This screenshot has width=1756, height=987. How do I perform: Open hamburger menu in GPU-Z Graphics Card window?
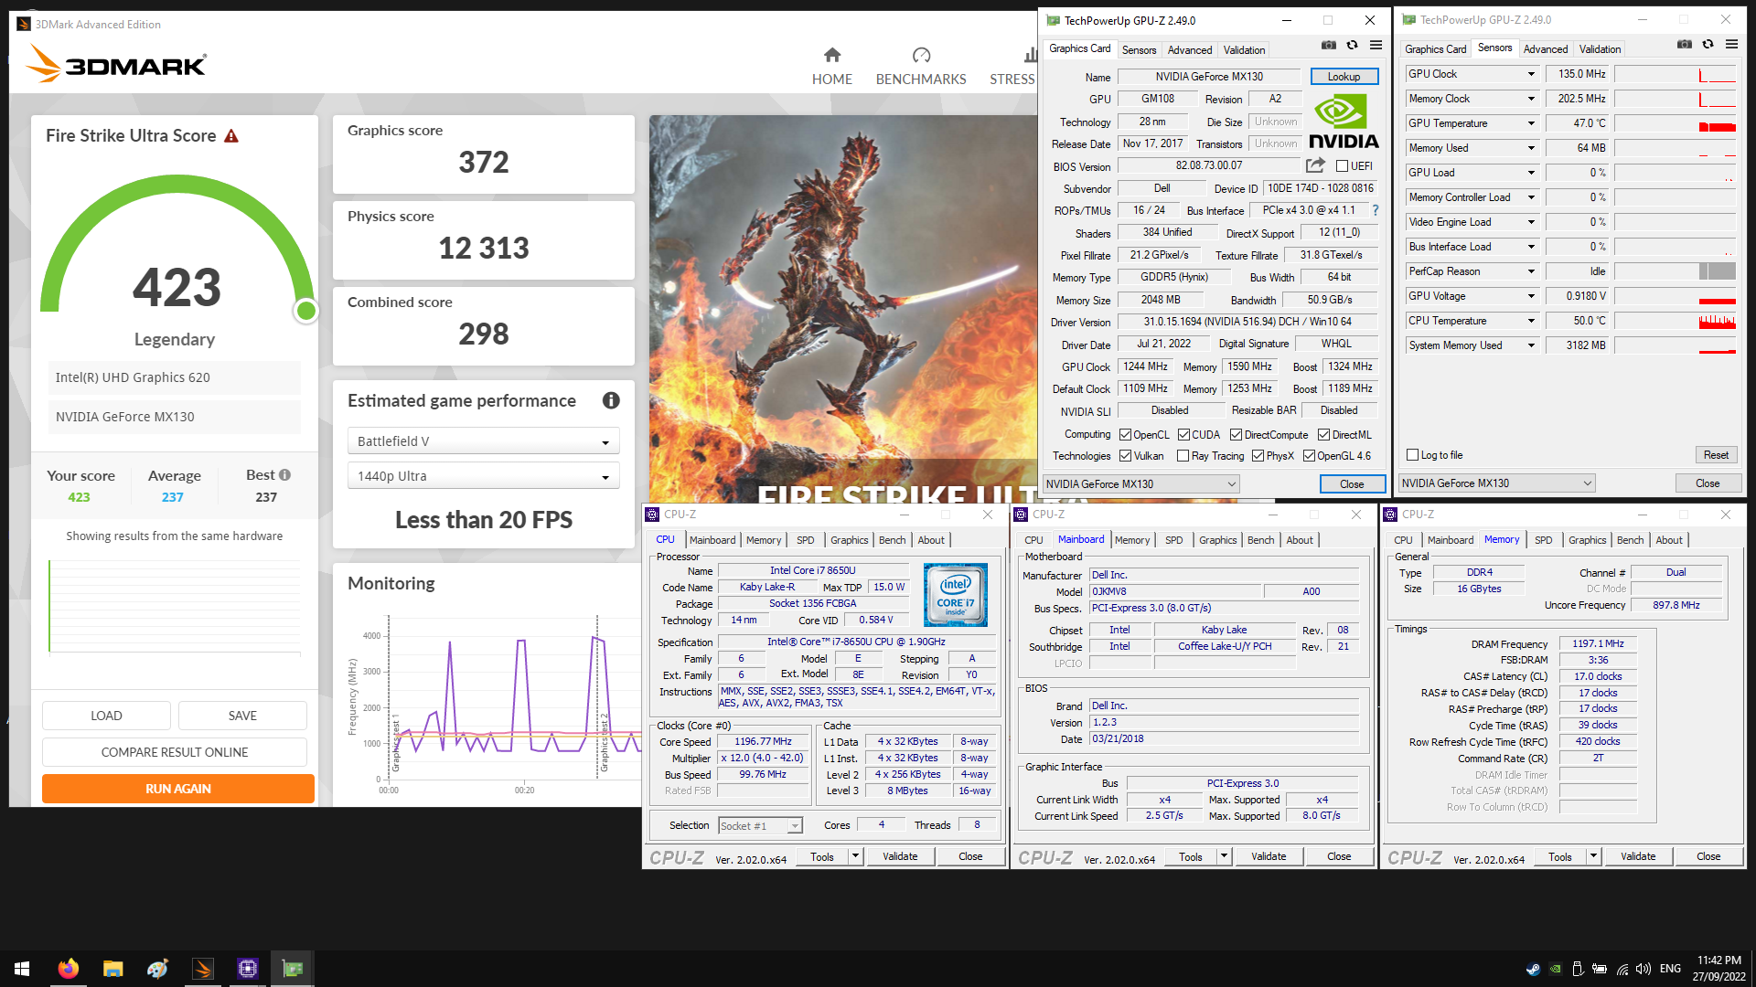click(1376, 45)
